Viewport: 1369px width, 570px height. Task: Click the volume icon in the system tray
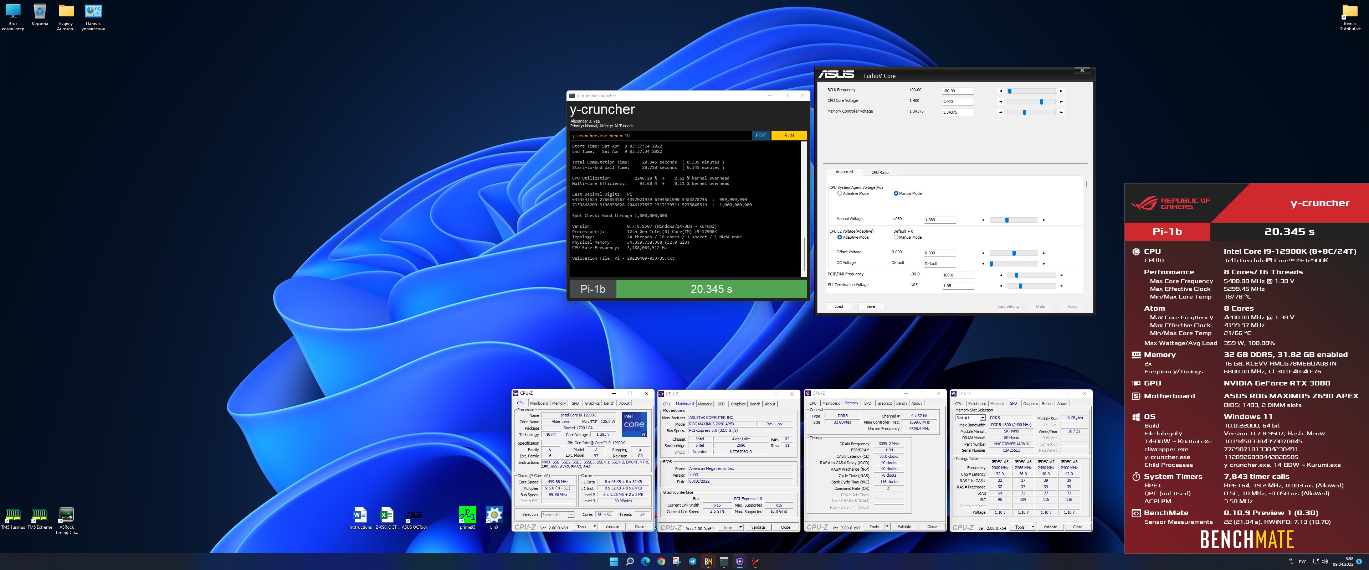[x=1324, y=561]
